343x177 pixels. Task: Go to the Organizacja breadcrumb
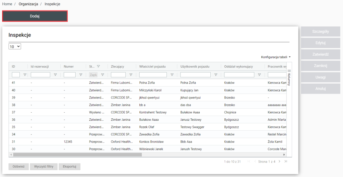[28, 4]
